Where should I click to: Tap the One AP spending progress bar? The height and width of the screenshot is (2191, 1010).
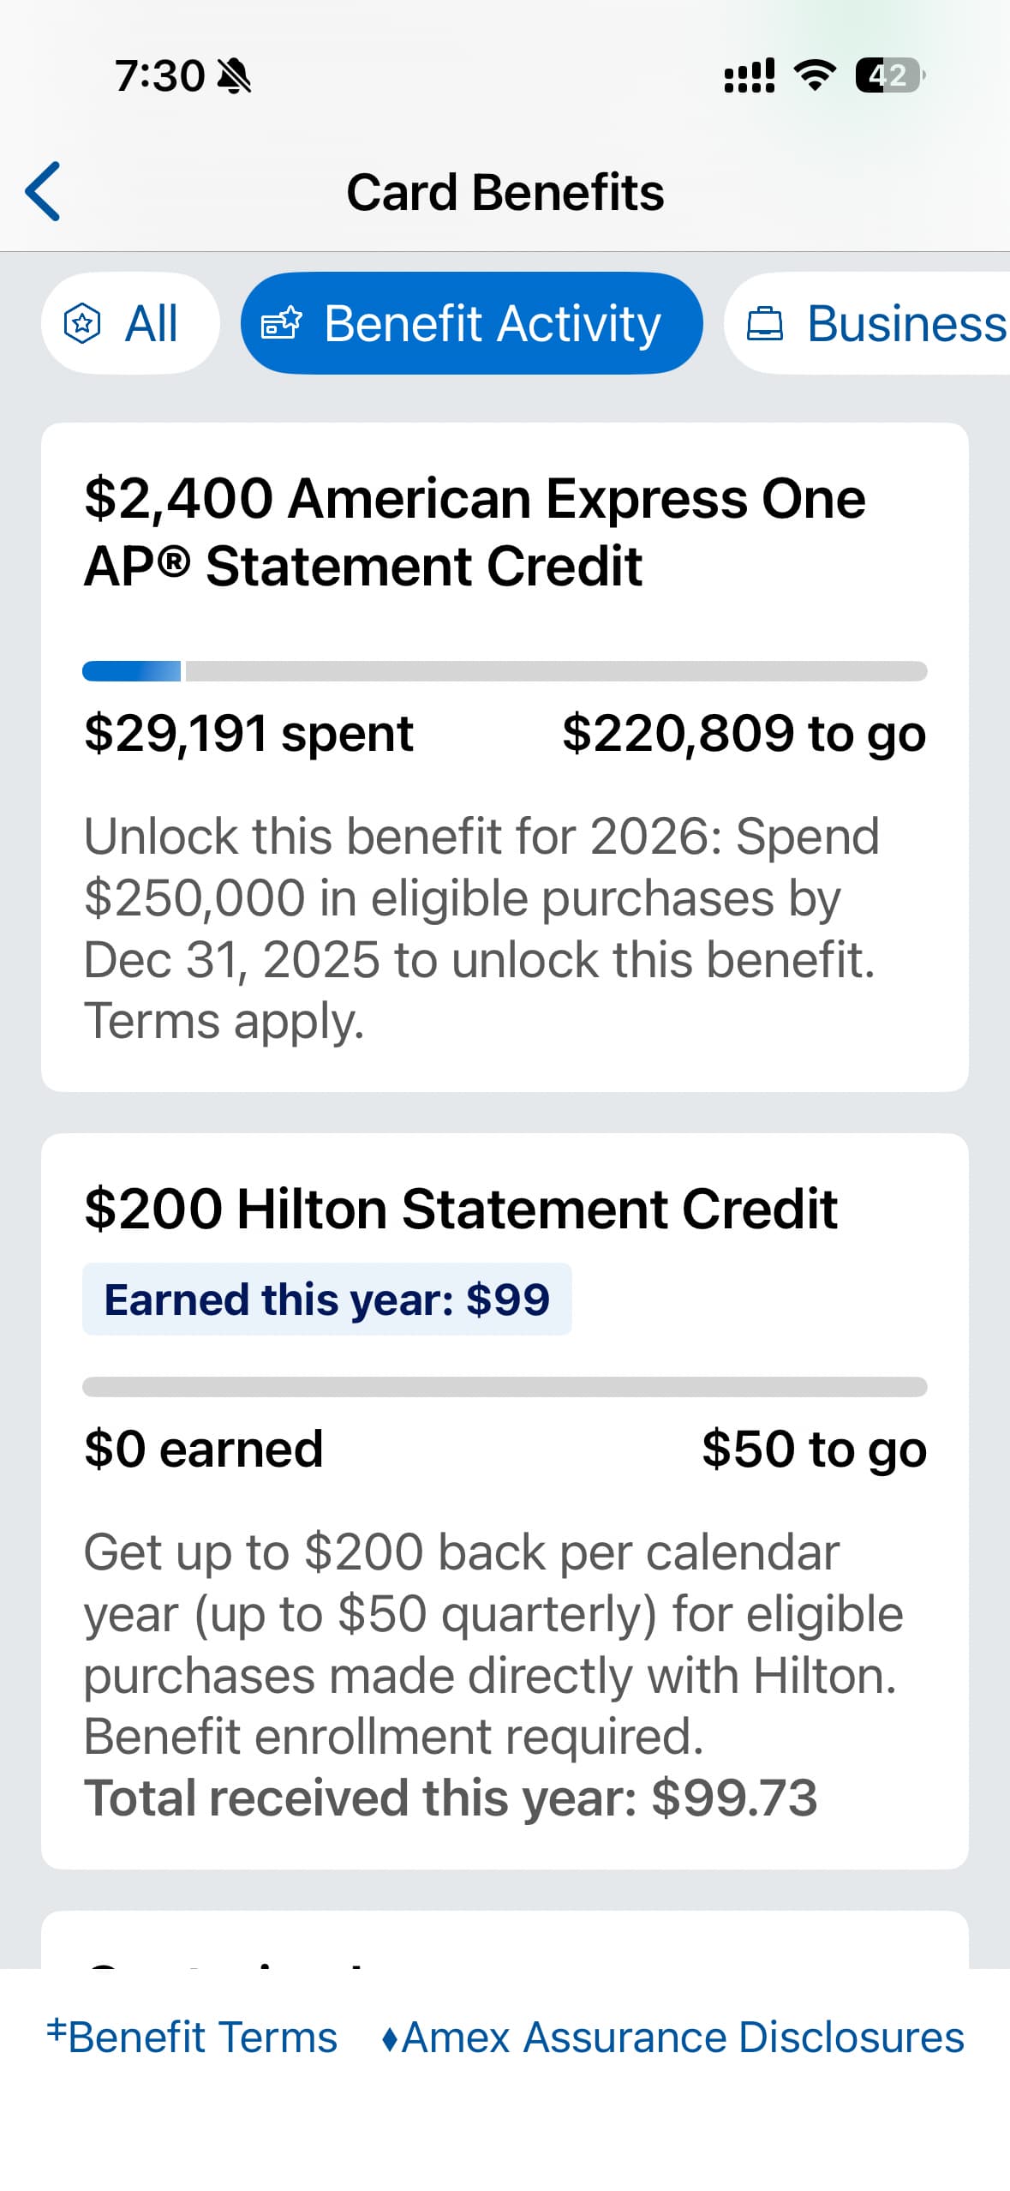coord(505,671)
